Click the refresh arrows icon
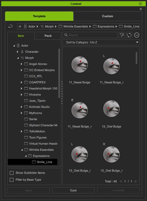The width and height of the screenshot is (147, 201). pos(129,35)
